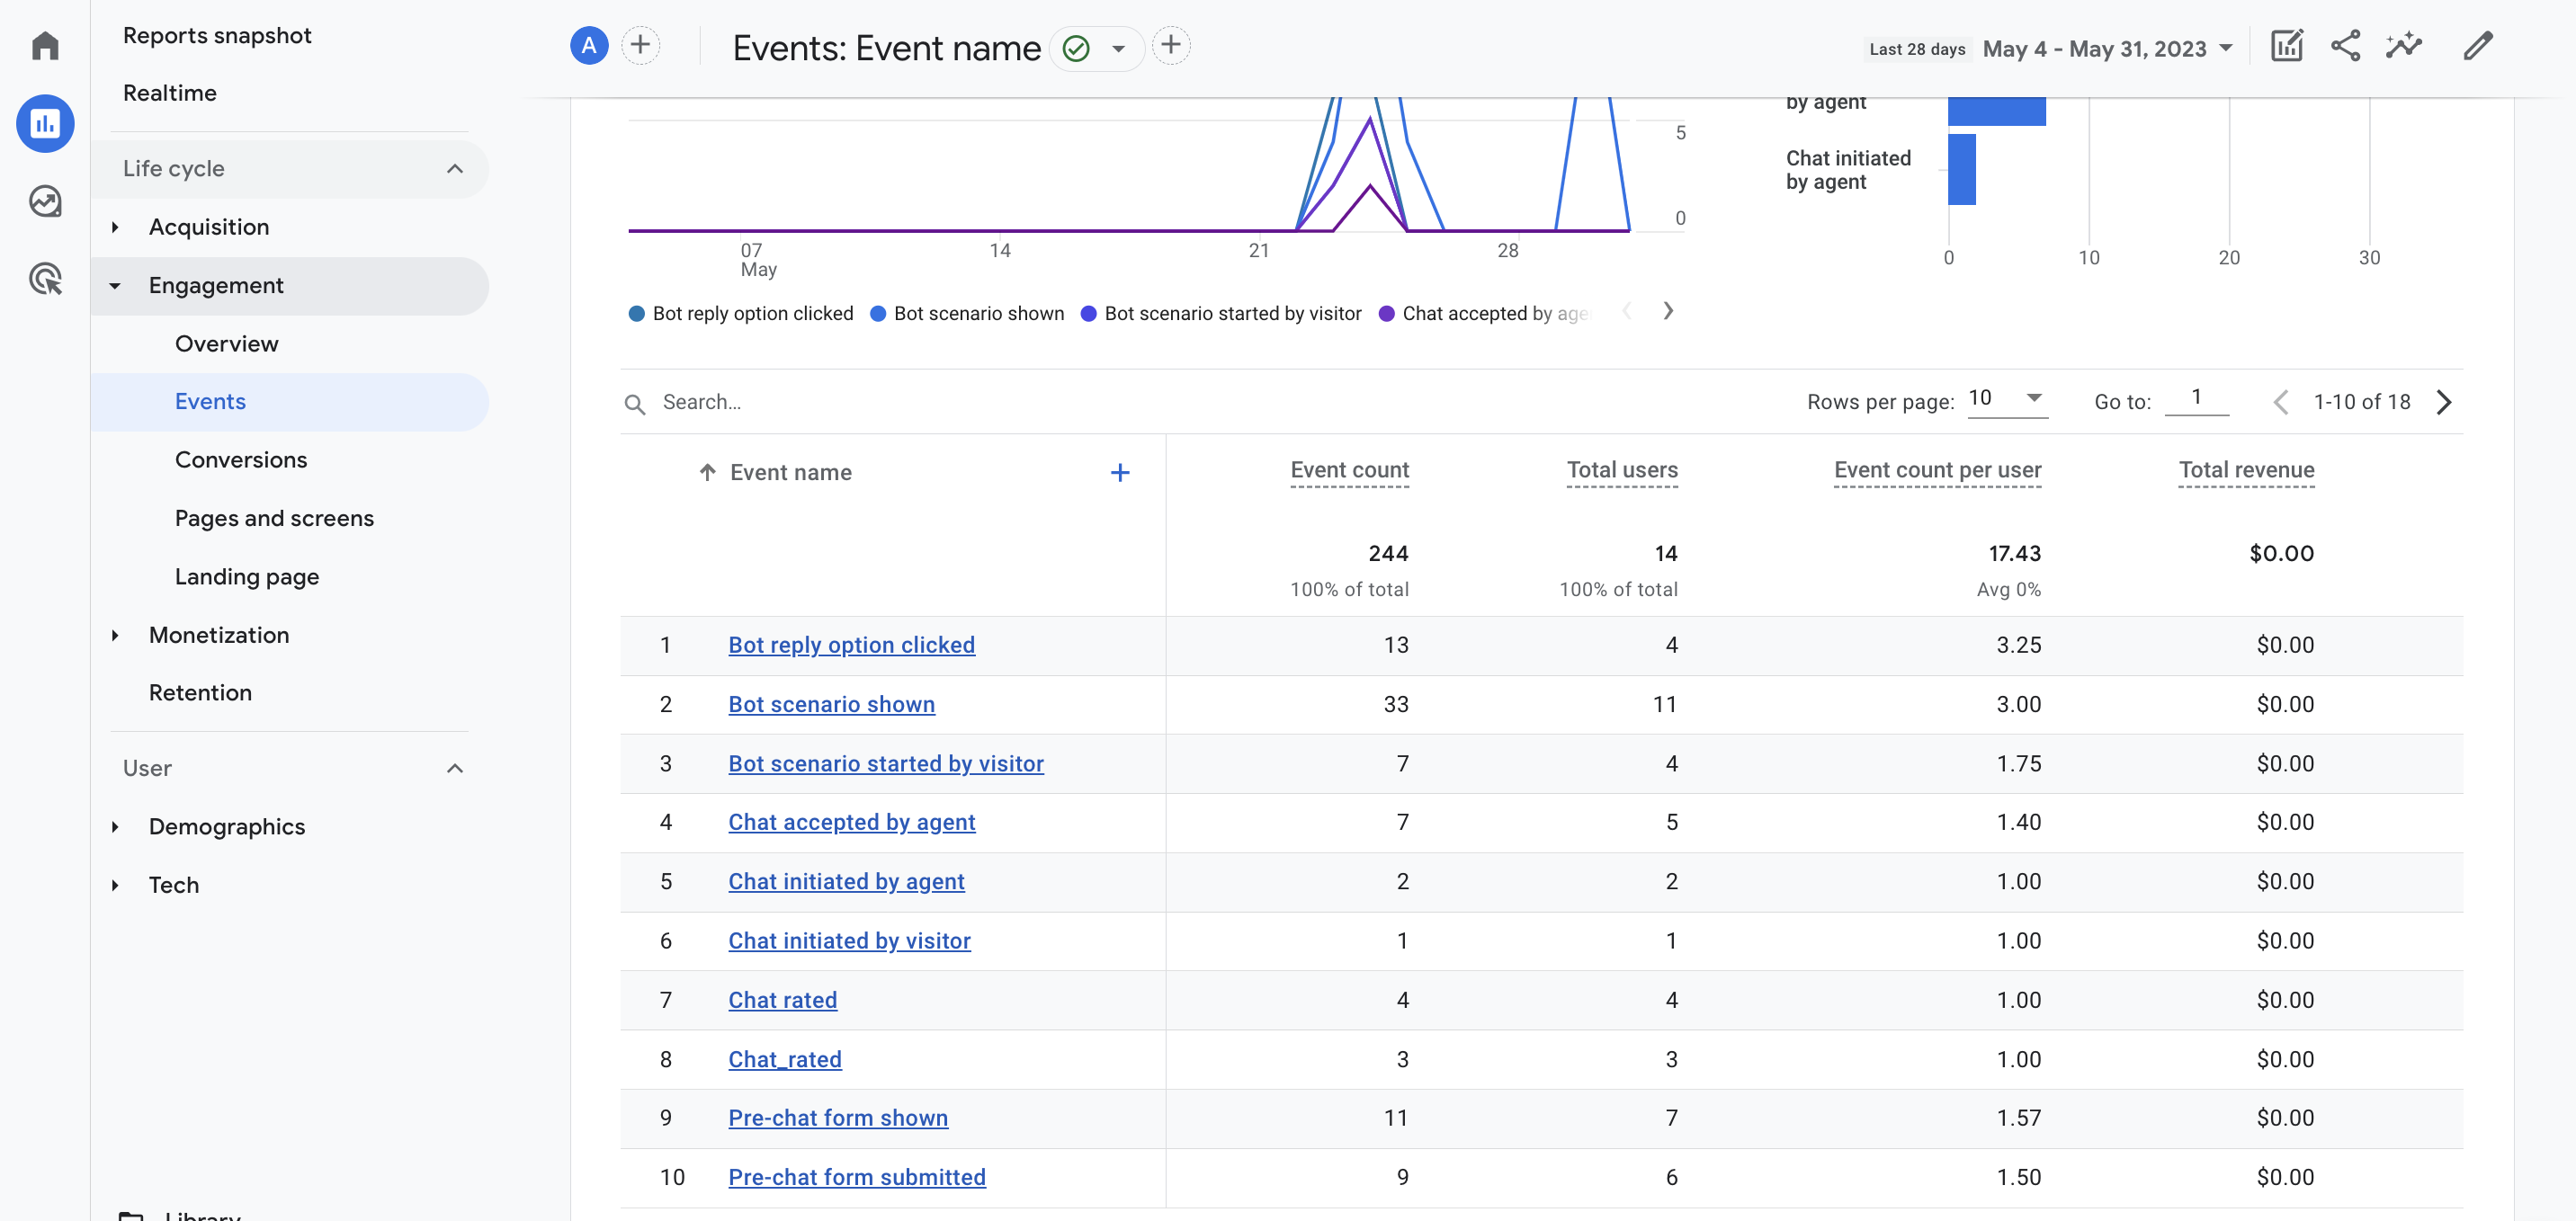
Task: Click the Edit comparisons chart icon
Action: point(2287,46)
